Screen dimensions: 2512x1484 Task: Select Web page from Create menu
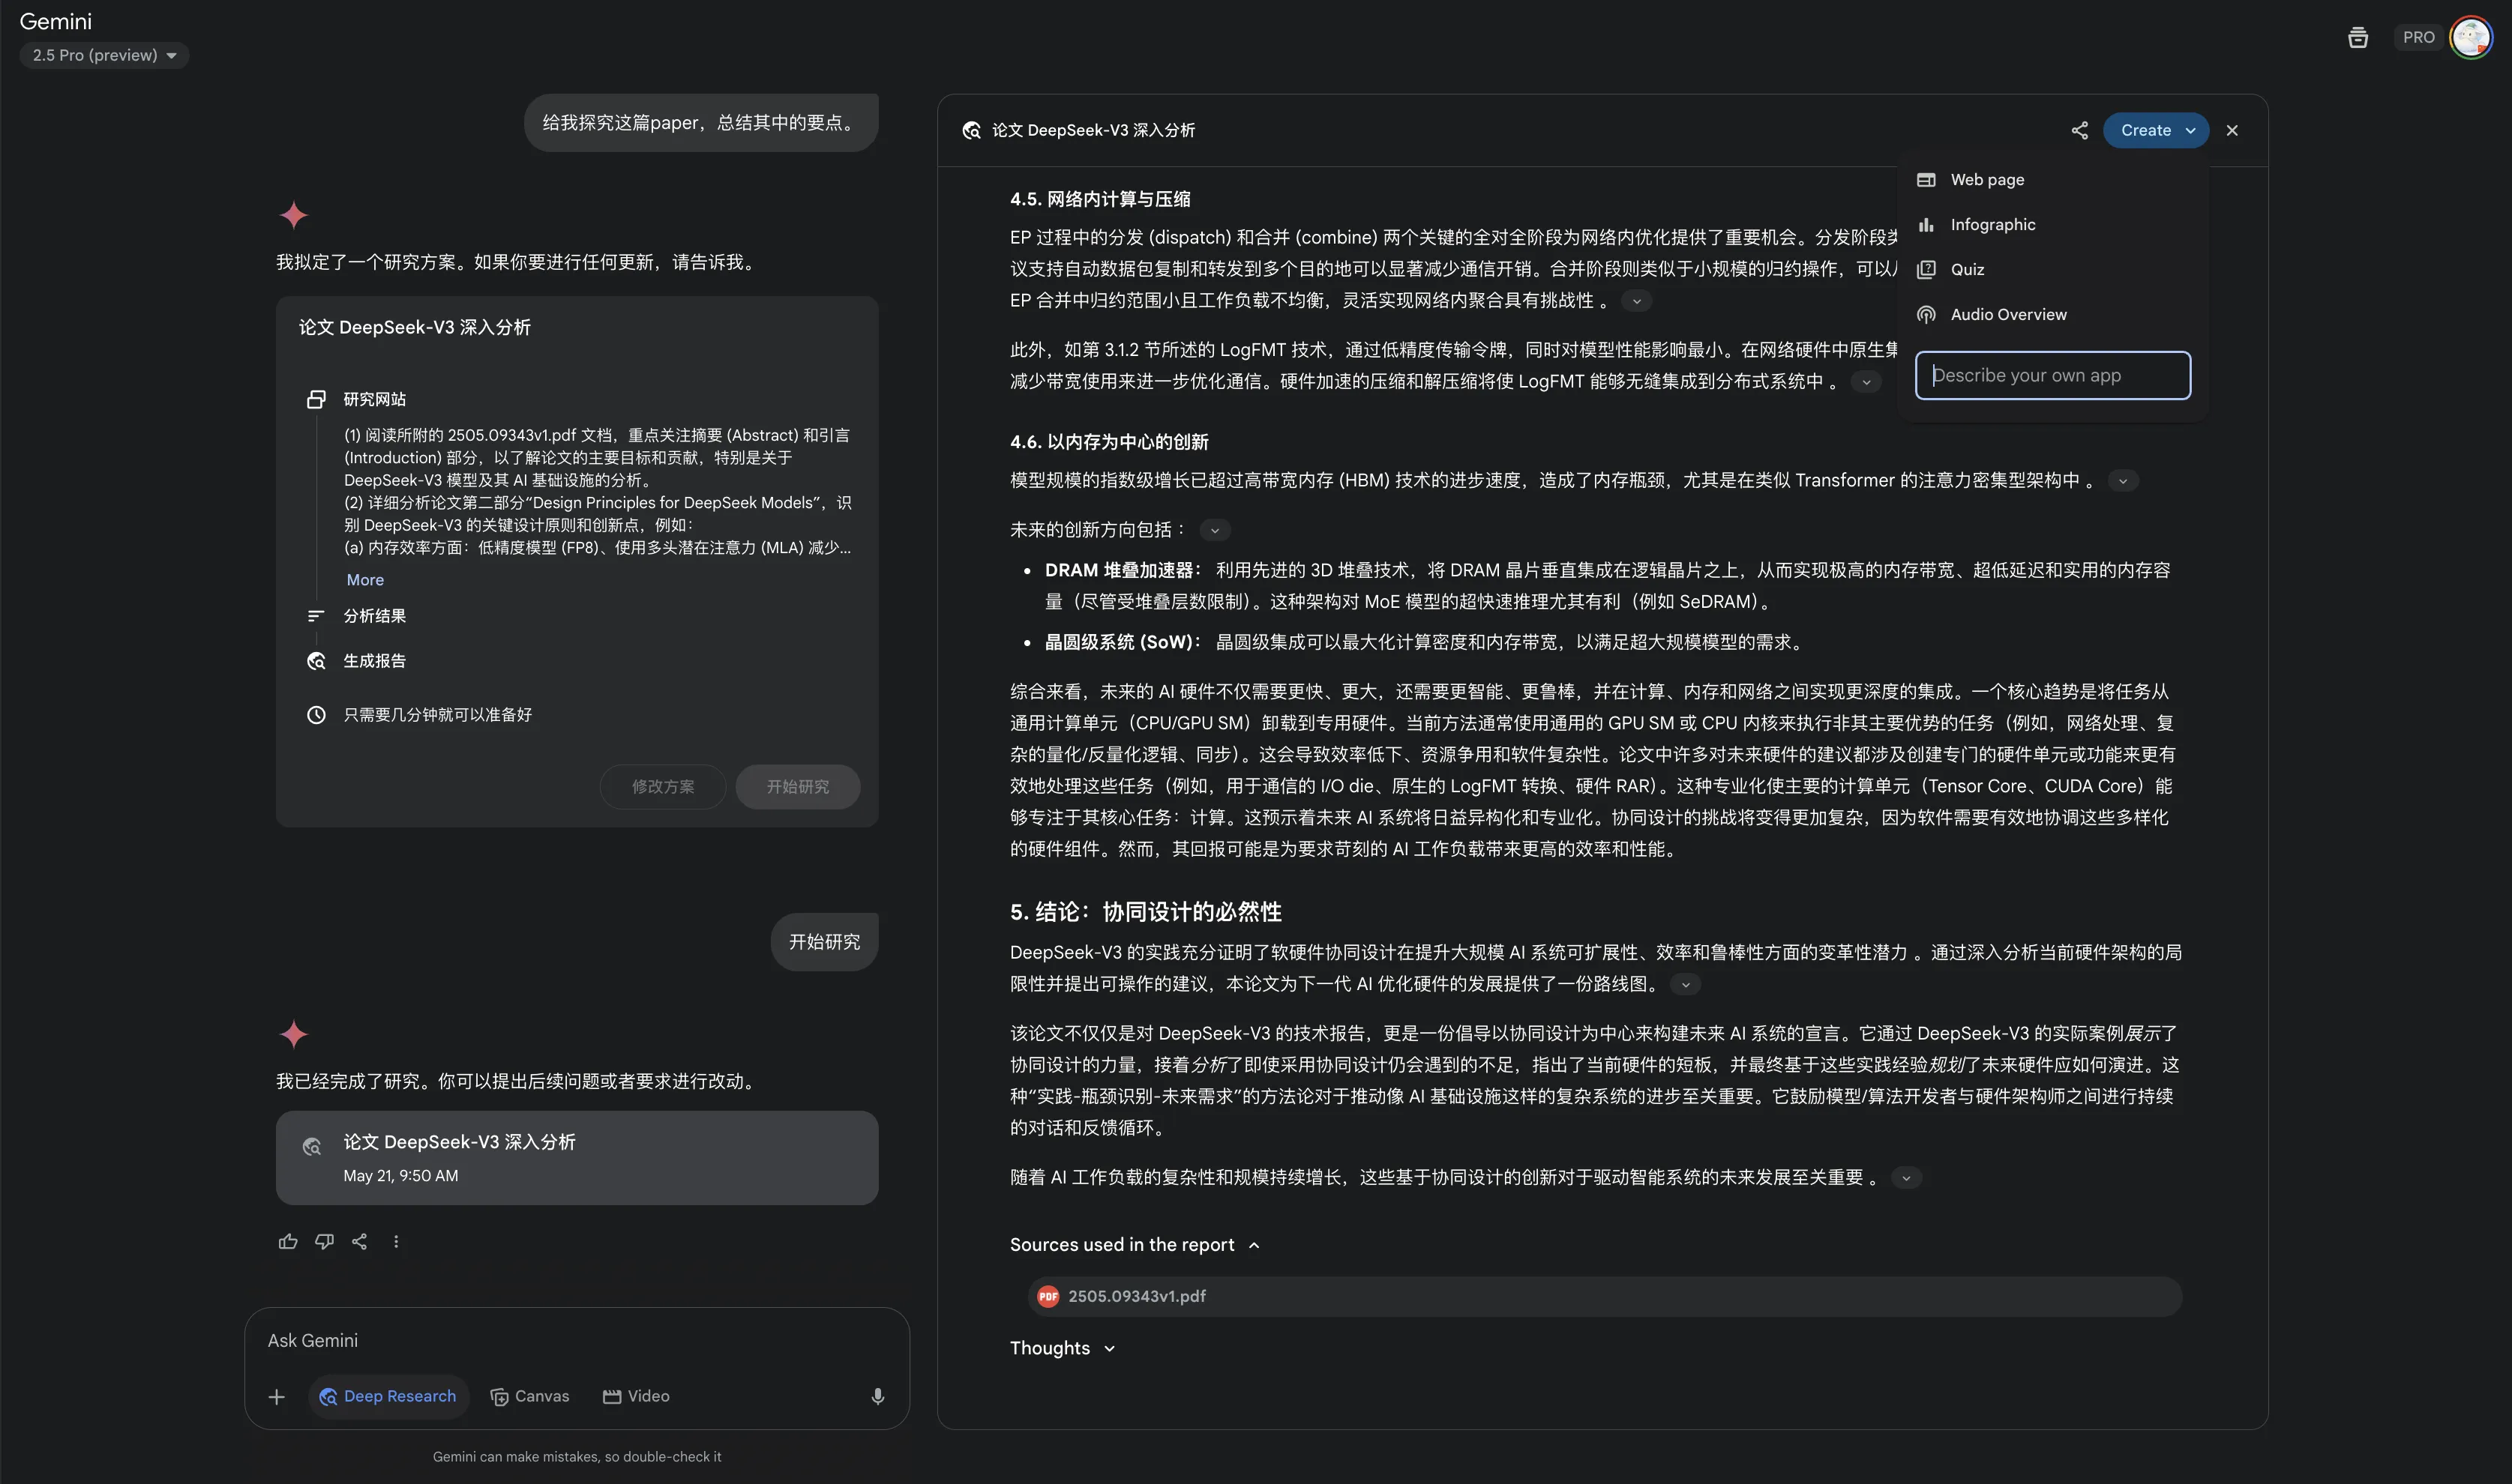point(2052,180)
